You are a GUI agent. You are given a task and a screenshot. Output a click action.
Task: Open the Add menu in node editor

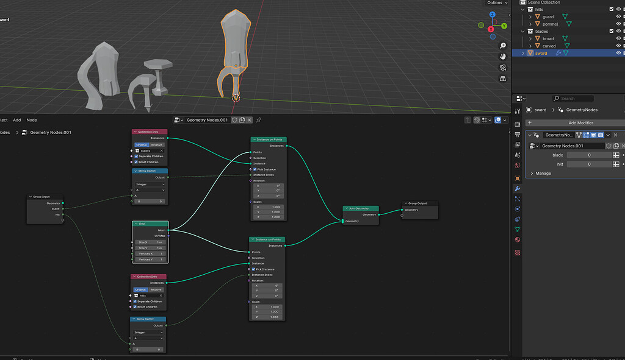[x=16, y=120]
